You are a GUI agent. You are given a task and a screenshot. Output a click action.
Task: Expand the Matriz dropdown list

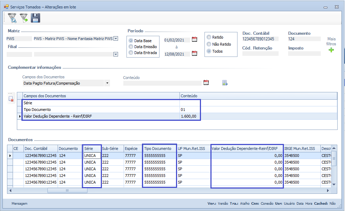(116, 39)
